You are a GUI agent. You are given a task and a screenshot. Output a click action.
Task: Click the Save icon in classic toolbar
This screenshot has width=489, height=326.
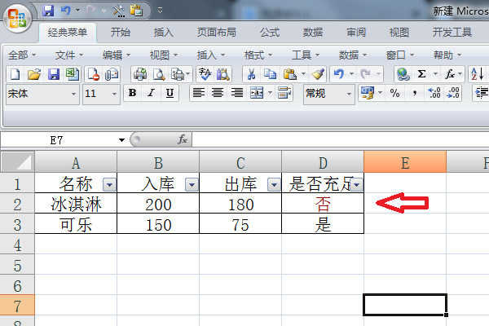point(54,74)
